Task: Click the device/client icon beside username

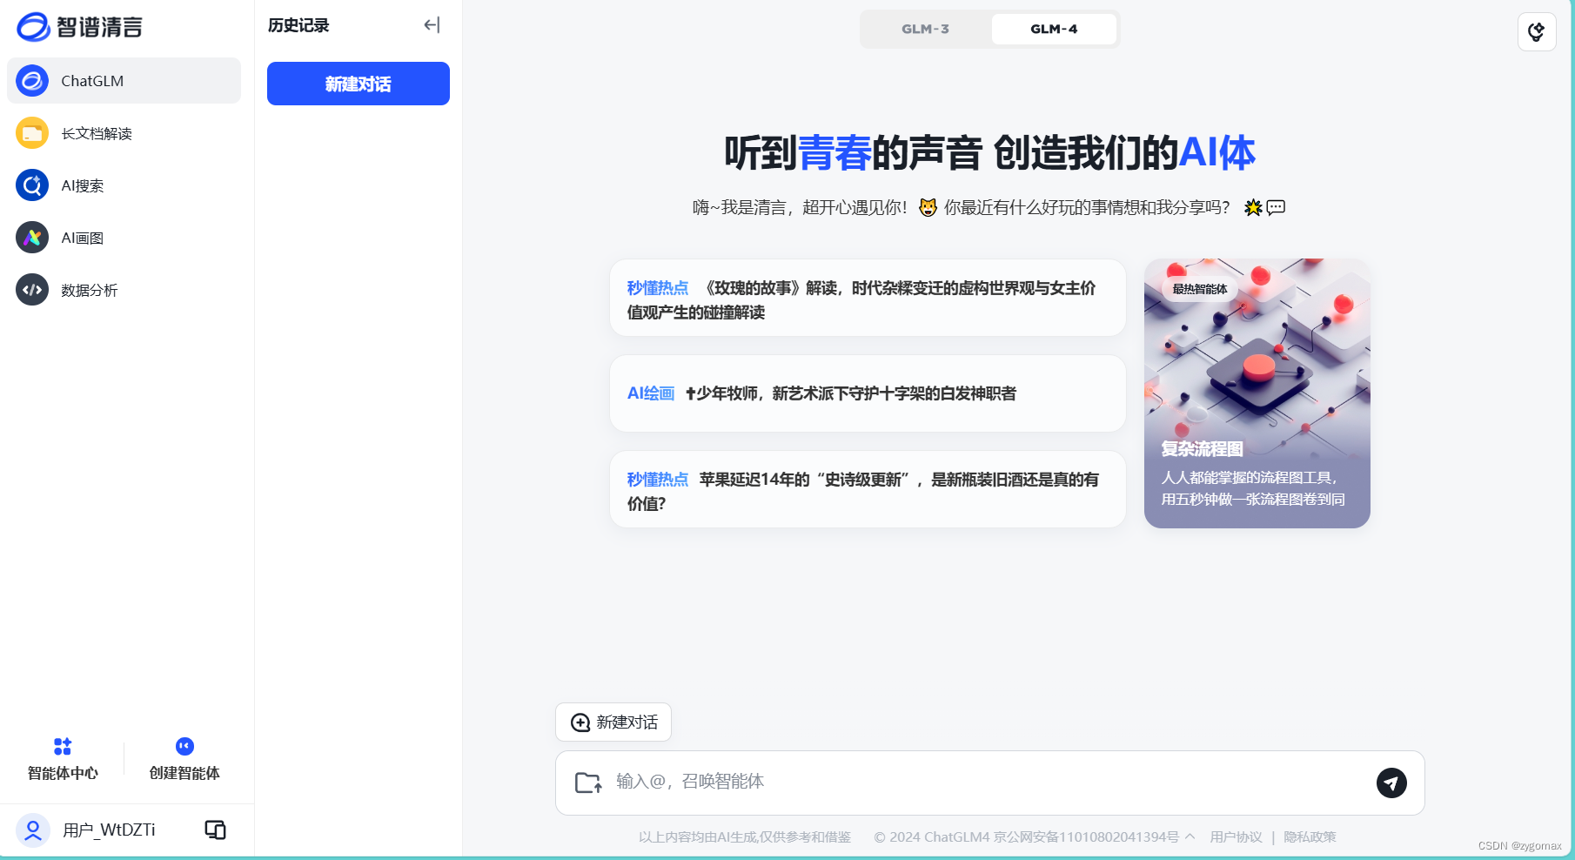Action: click(215, 830)
